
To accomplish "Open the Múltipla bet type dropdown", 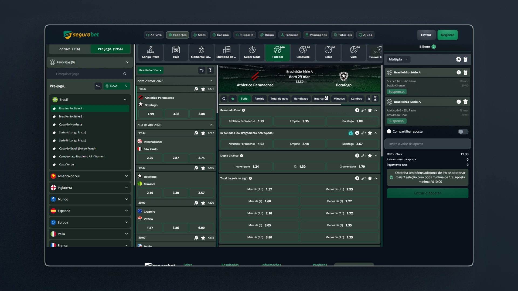I will pyautogui.click(x=398, y=59).
